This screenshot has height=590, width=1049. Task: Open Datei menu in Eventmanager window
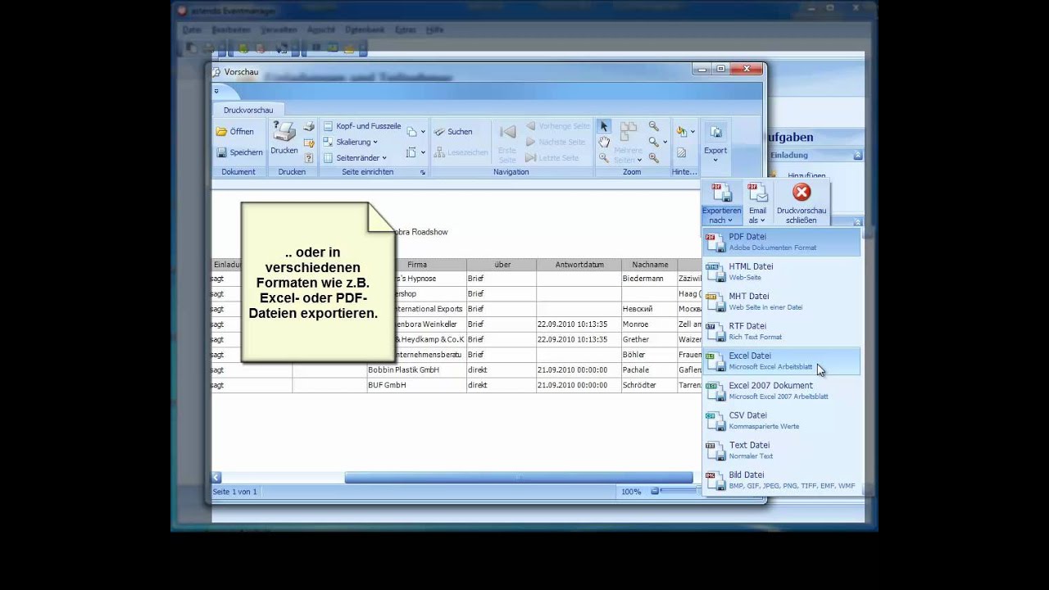tap(192, 29)
